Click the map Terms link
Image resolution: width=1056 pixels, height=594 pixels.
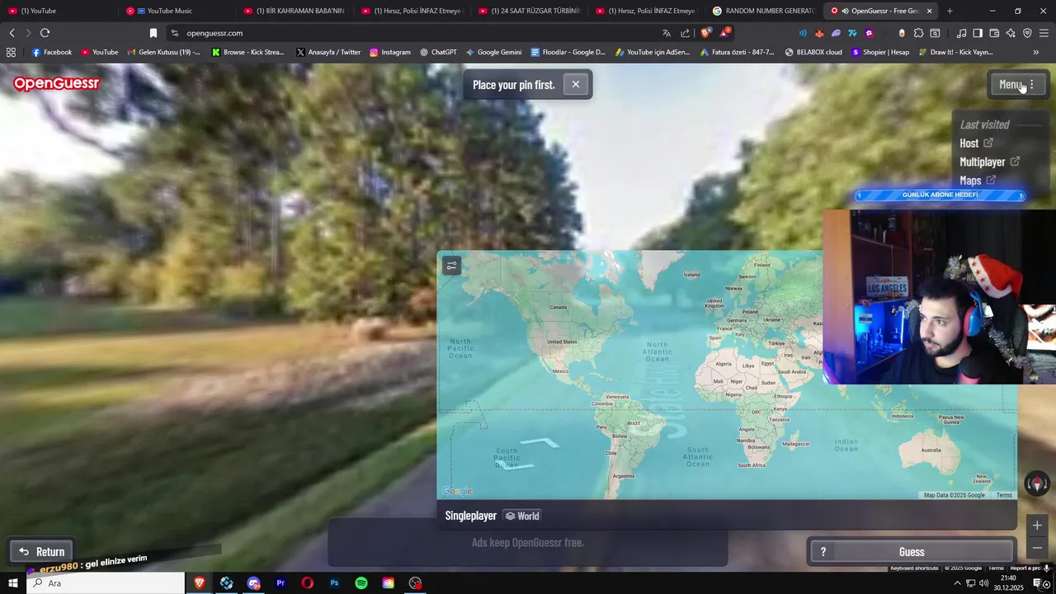pyautogui.click(x=1004, y=495)
